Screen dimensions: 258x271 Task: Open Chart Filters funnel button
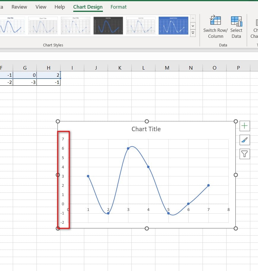[245, 154]
